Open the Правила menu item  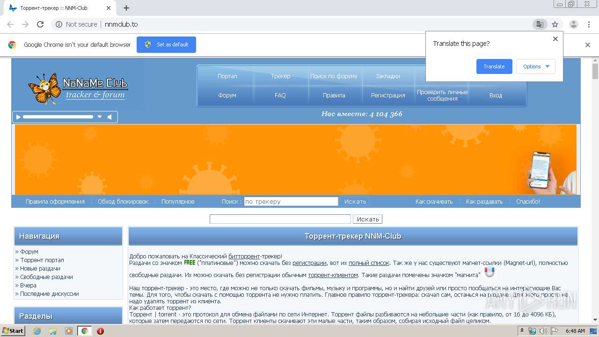(334, 95)
